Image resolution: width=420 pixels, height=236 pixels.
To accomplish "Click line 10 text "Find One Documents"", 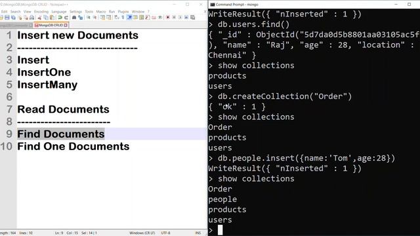I will click(73, 146).
